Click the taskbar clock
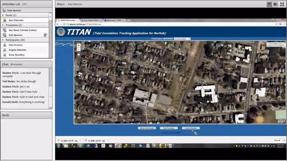 [280, 146]
